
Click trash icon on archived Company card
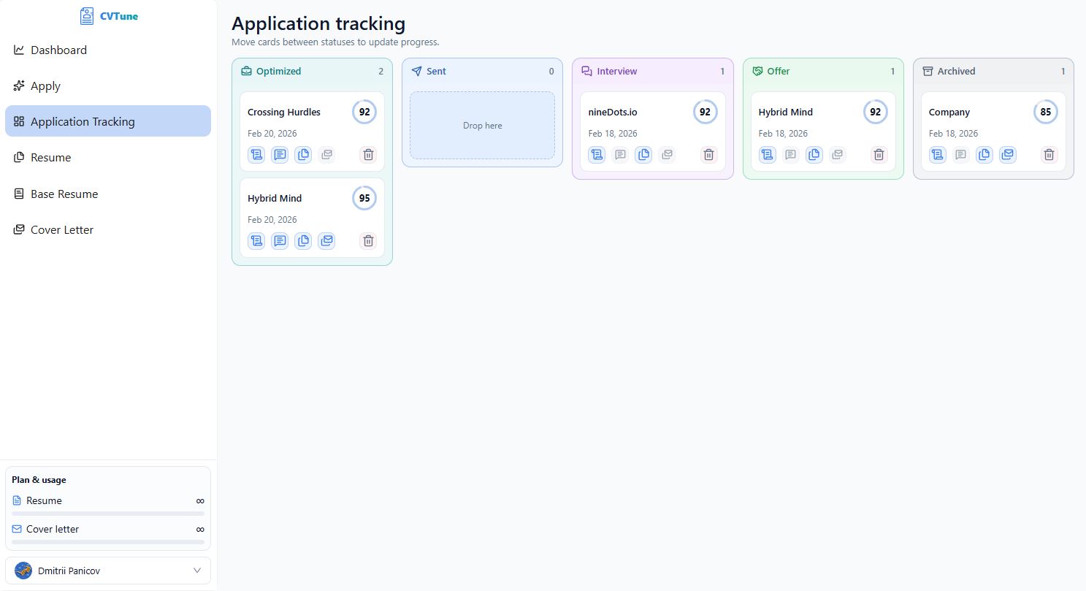click(x=1049, y=155)
